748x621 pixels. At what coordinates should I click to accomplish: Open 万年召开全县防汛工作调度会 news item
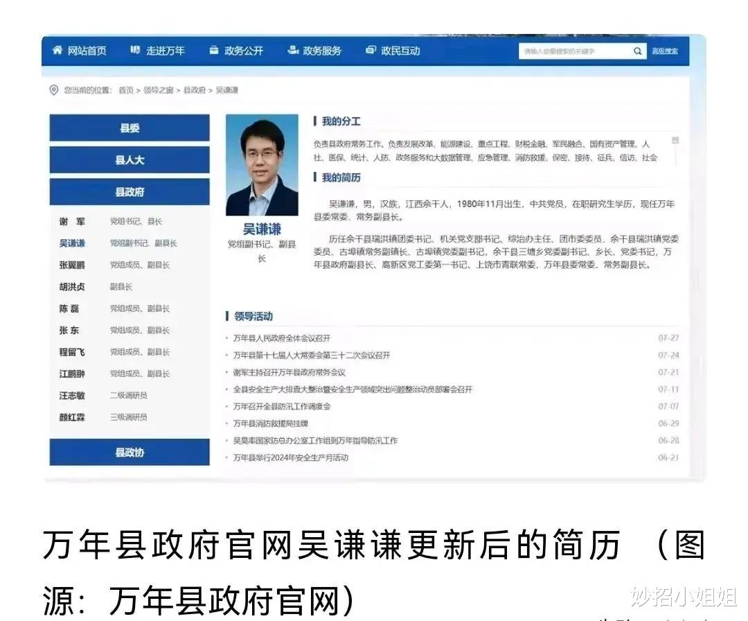tap(281, 407)
